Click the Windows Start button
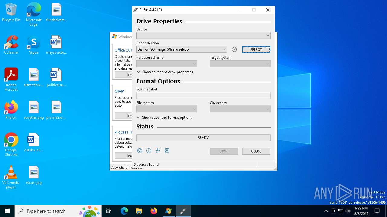The image size is (387, 217). coord(7,211)
